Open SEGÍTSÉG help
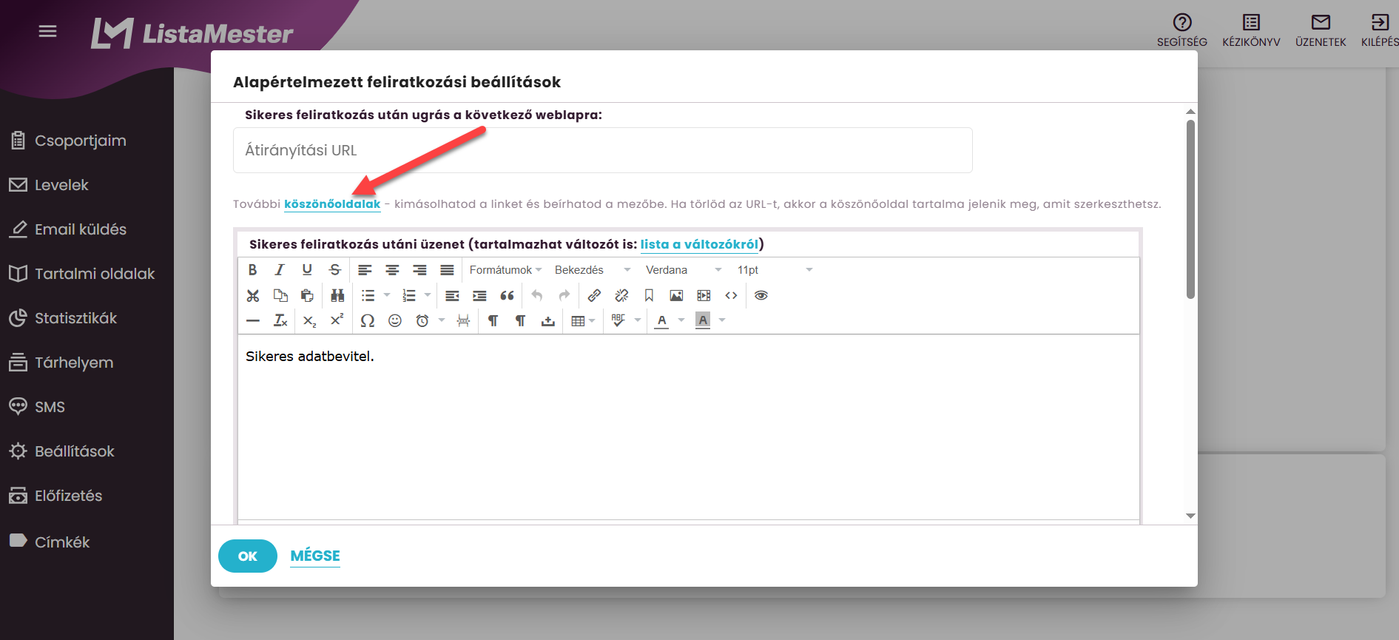 (1182, 30)
